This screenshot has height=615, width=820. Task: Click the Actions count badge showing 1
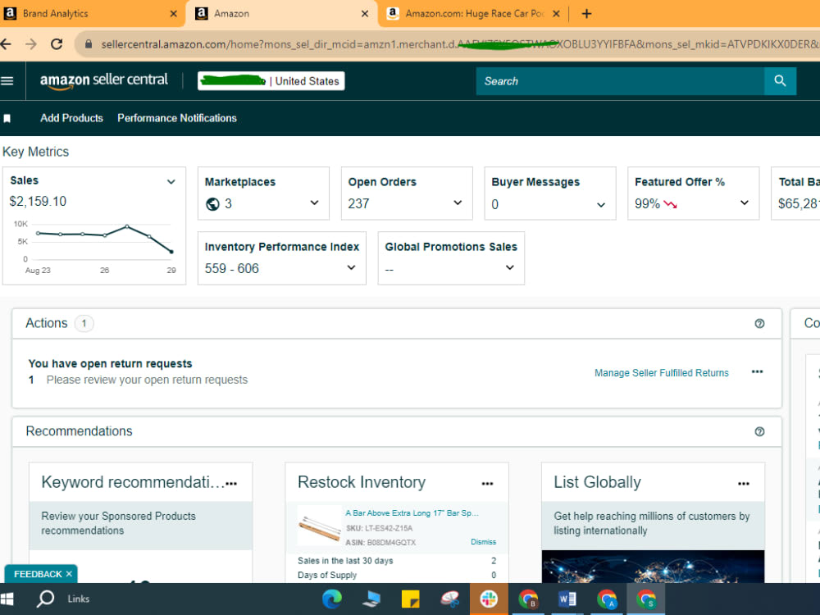[x=84, y=324]
